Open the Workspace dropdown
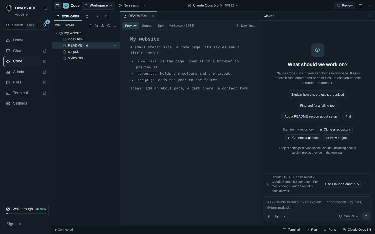This screenshot has height=234, width=375. [x=98, y=5]
